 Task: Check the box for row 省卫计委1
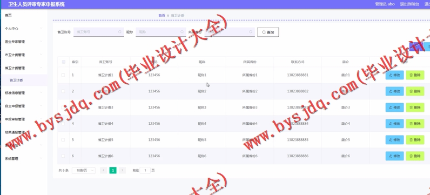pos(63,75)
